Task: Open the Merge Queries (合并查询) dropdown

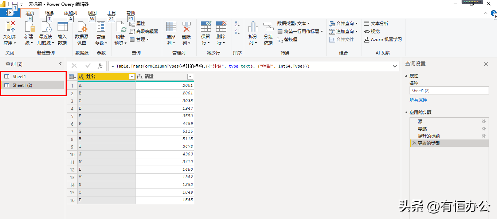Action: pyautogui.click(x=344, y=24)
